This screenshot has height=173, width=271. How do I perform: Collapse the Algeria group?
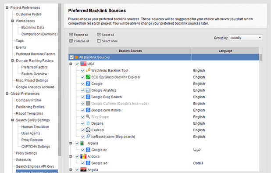pyautogui.click(x=71, y=143)
